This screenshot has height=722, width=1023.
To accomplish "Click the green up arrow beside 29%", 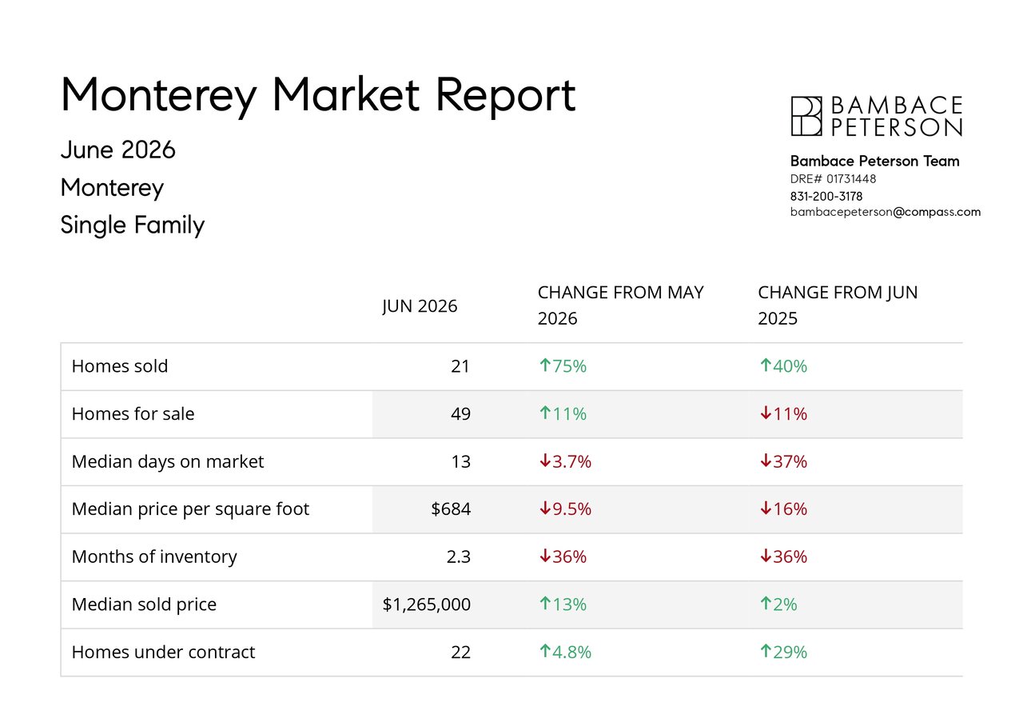I will click(766, 652).
